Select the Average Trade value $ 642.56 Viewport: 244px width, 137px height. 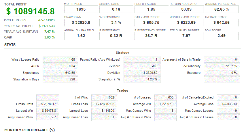click(x=222, y=22)
